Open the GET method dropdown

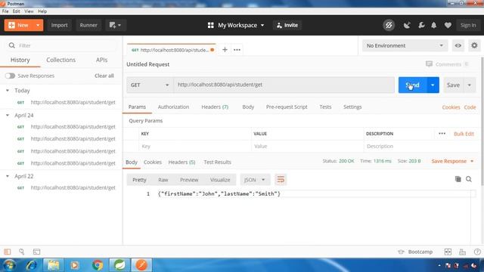point(150,85)
